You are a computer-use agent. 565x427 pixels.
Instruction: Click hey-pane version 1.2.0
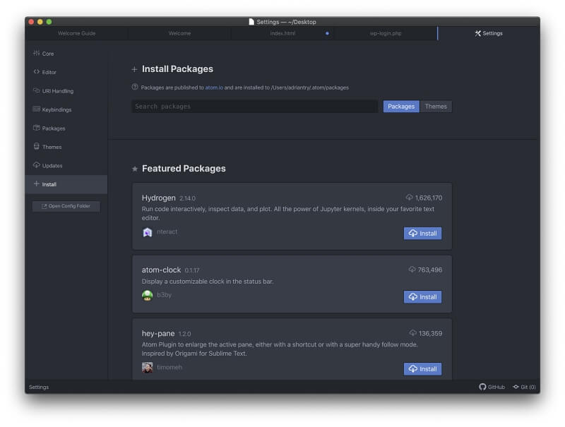pos(184,334)
